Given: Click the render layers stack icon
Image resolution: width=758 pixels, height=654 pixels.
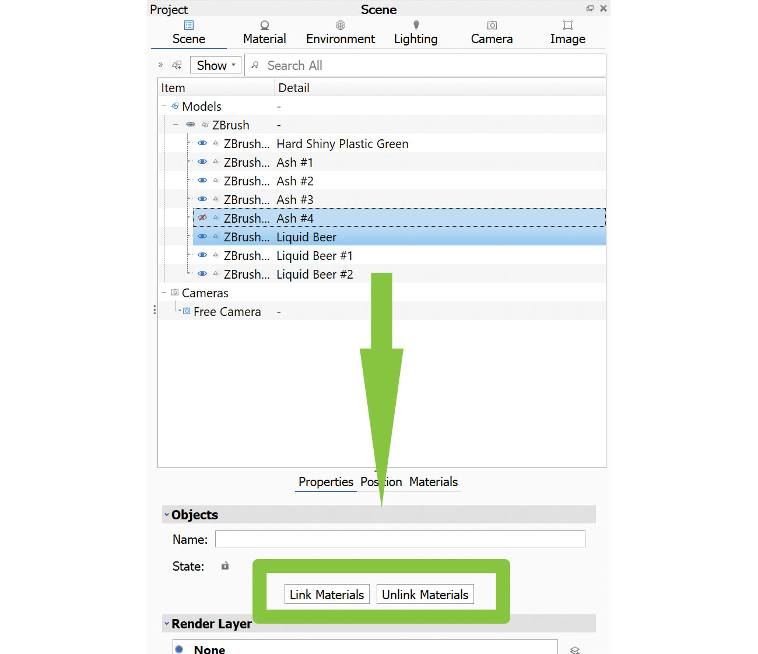Looking at the screenshot, I should 574,650.
